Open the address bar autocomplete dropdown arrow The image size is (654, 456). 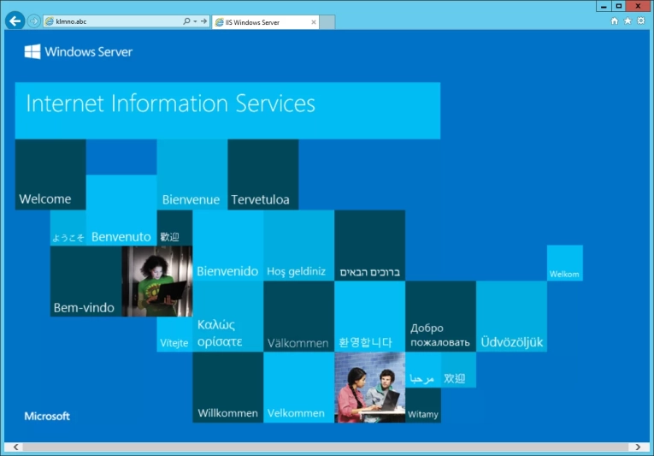tap(195, 21)
